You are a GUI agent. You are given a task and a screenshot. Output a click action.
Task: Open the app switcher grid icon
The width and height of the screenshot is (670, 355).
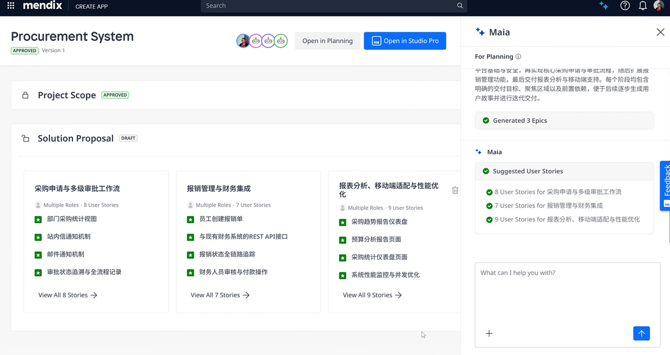10,6
